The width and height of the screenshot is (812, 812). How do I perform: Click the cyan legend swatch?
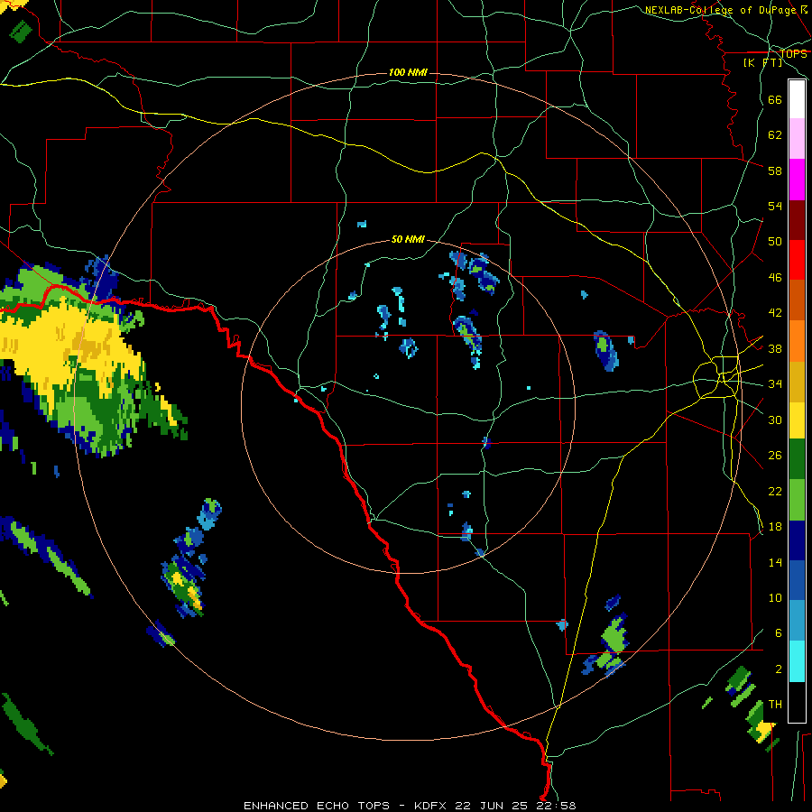coord(797,661)
